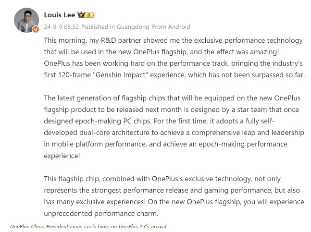
Task: Click the R&D word in first sentence
Action: [x=108, y=40]
